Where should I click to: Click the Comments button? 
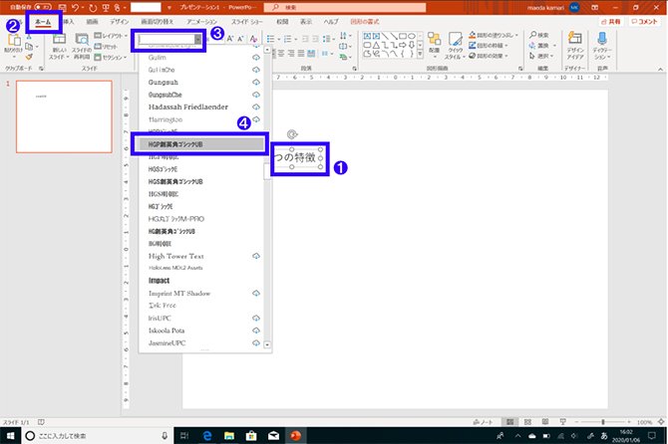point(644,22)
